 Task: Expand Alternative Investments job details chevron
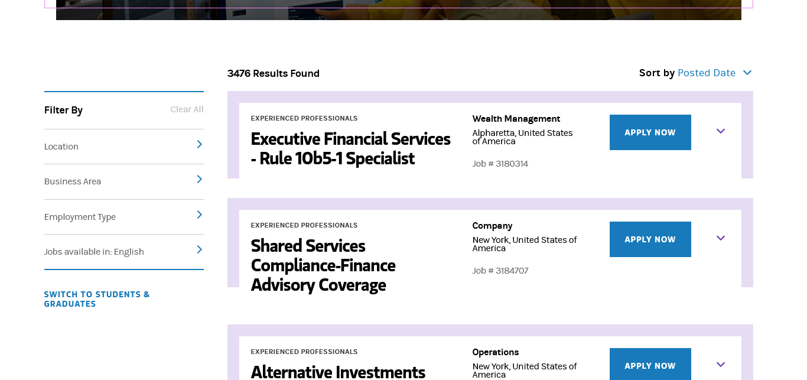coord(720,365)
